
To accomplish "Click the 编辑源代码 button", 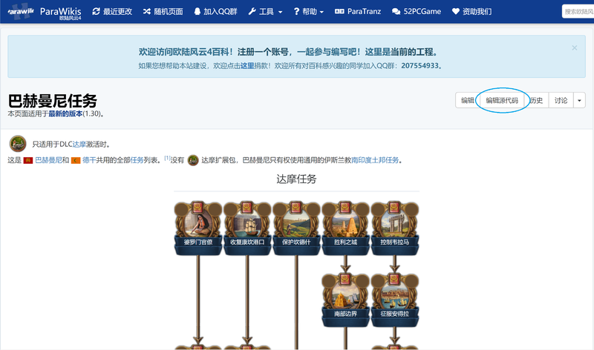I will [502, 100].
